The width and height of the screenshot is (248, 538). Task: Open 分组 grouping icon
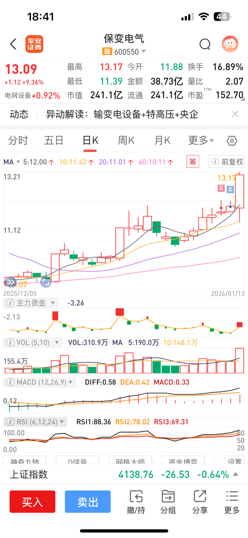click(168, 502)
